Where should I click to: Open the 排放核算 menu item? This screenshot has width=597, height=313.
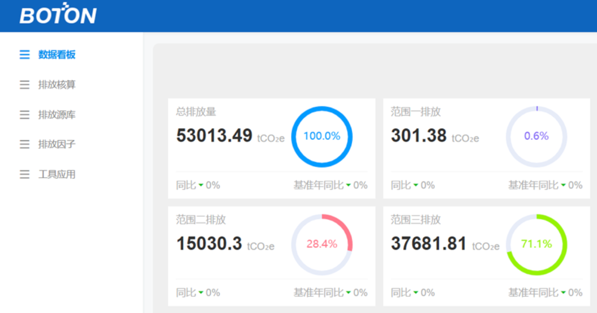click(57, 85)
